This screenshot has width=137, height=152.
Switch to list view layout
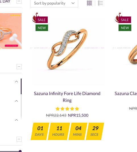click(100, 3)
